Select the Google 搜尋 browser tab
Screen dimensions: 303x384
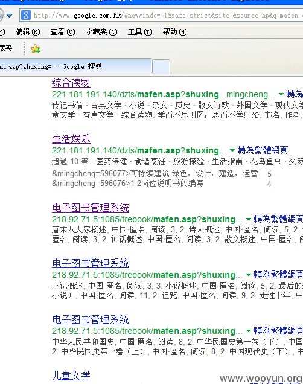tap(75, 66)
